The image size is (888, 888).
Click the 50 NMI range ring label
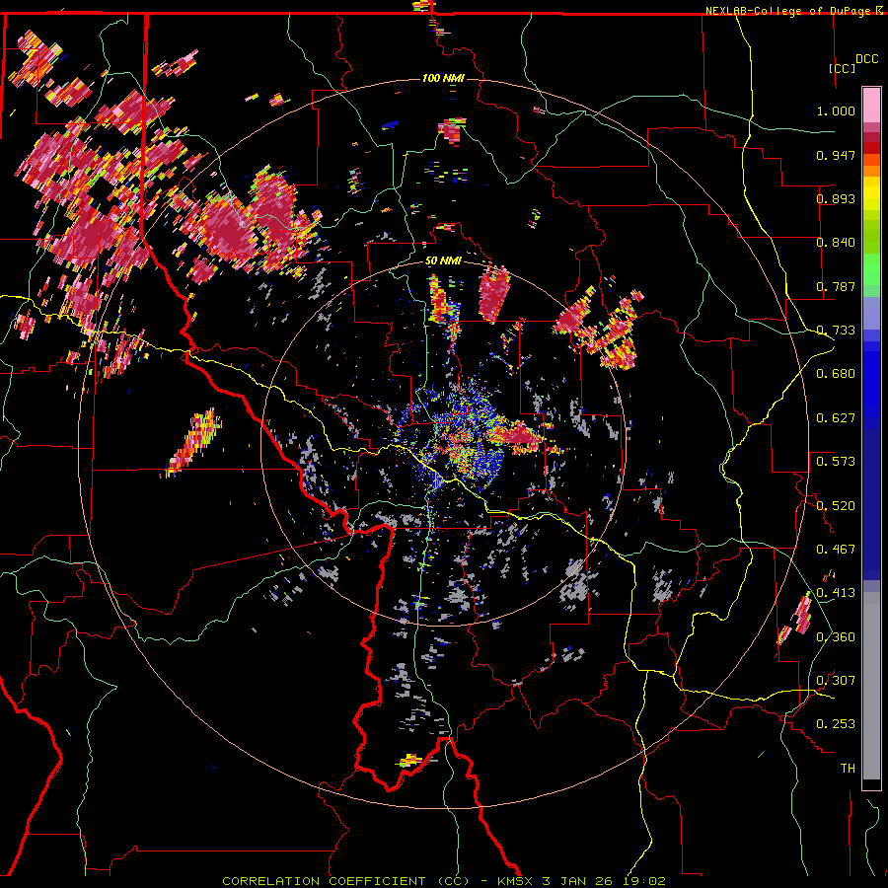[x=443, y=260]
